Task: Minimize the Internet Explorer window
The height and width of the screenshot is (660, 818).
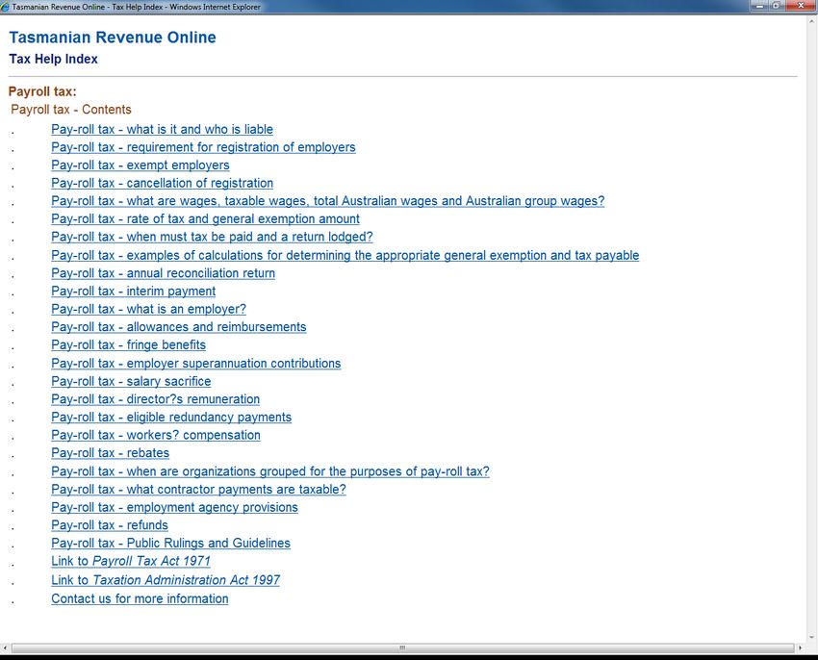Action: [x=759, y=6]
